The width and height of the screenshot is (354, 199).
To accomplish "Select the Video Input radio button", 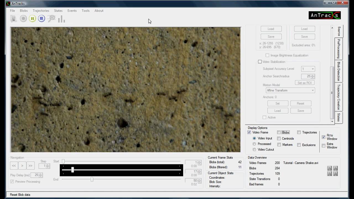I will [x=254, y=138].
